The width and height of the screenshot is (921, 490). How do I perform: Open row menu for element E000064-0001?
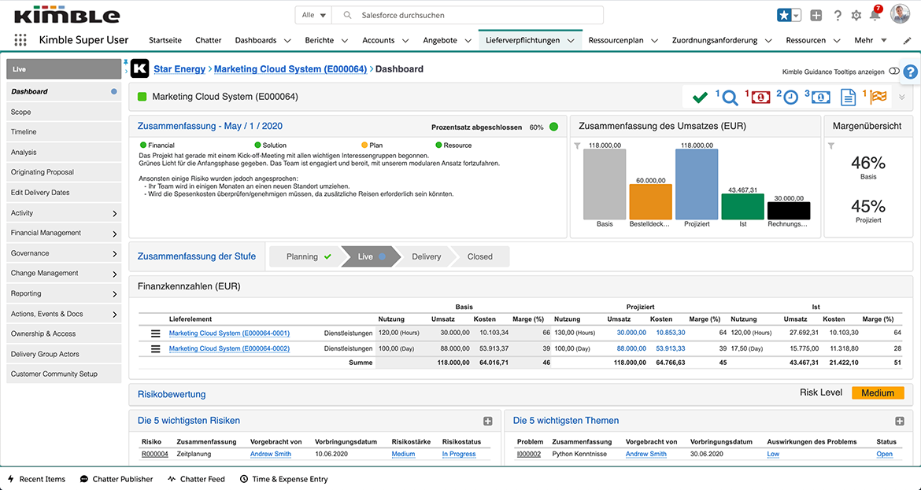tap(155, 333)
